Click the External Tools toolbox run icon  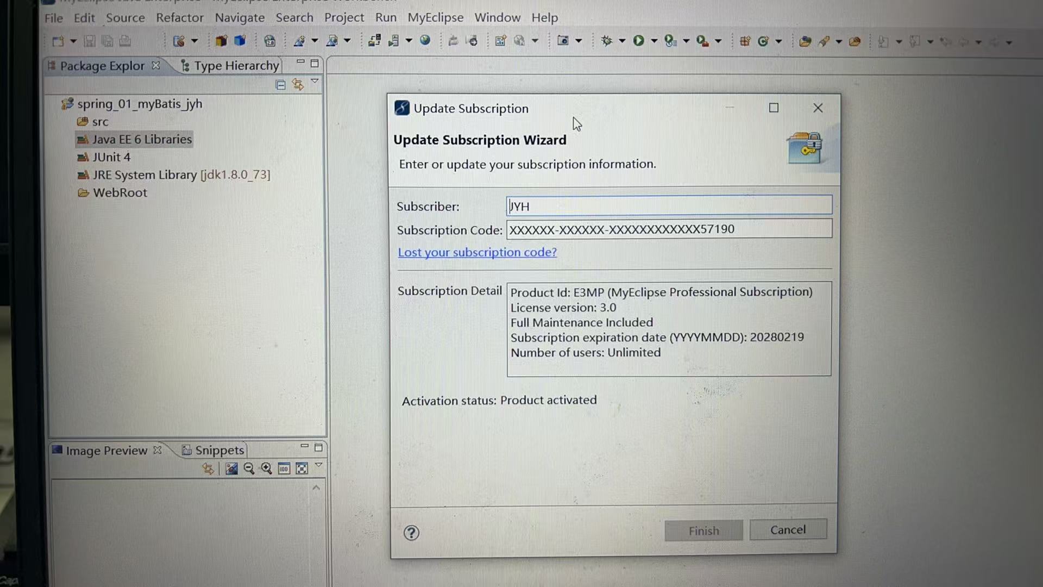point(702,41)
